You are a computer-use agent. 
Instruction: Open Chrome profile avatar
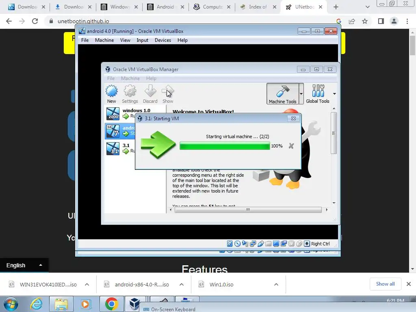click(x=394, y=21)
